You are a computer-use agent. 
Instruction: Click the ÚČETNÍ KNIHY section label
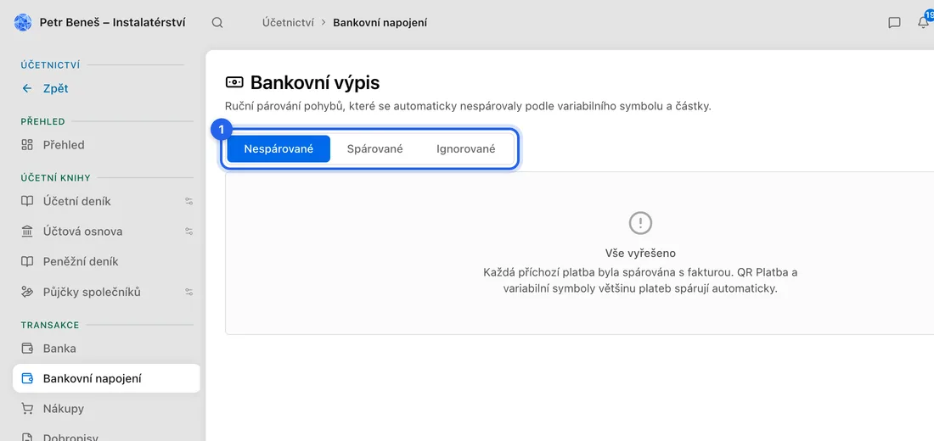pyautogui.click(x=55, y=177)
